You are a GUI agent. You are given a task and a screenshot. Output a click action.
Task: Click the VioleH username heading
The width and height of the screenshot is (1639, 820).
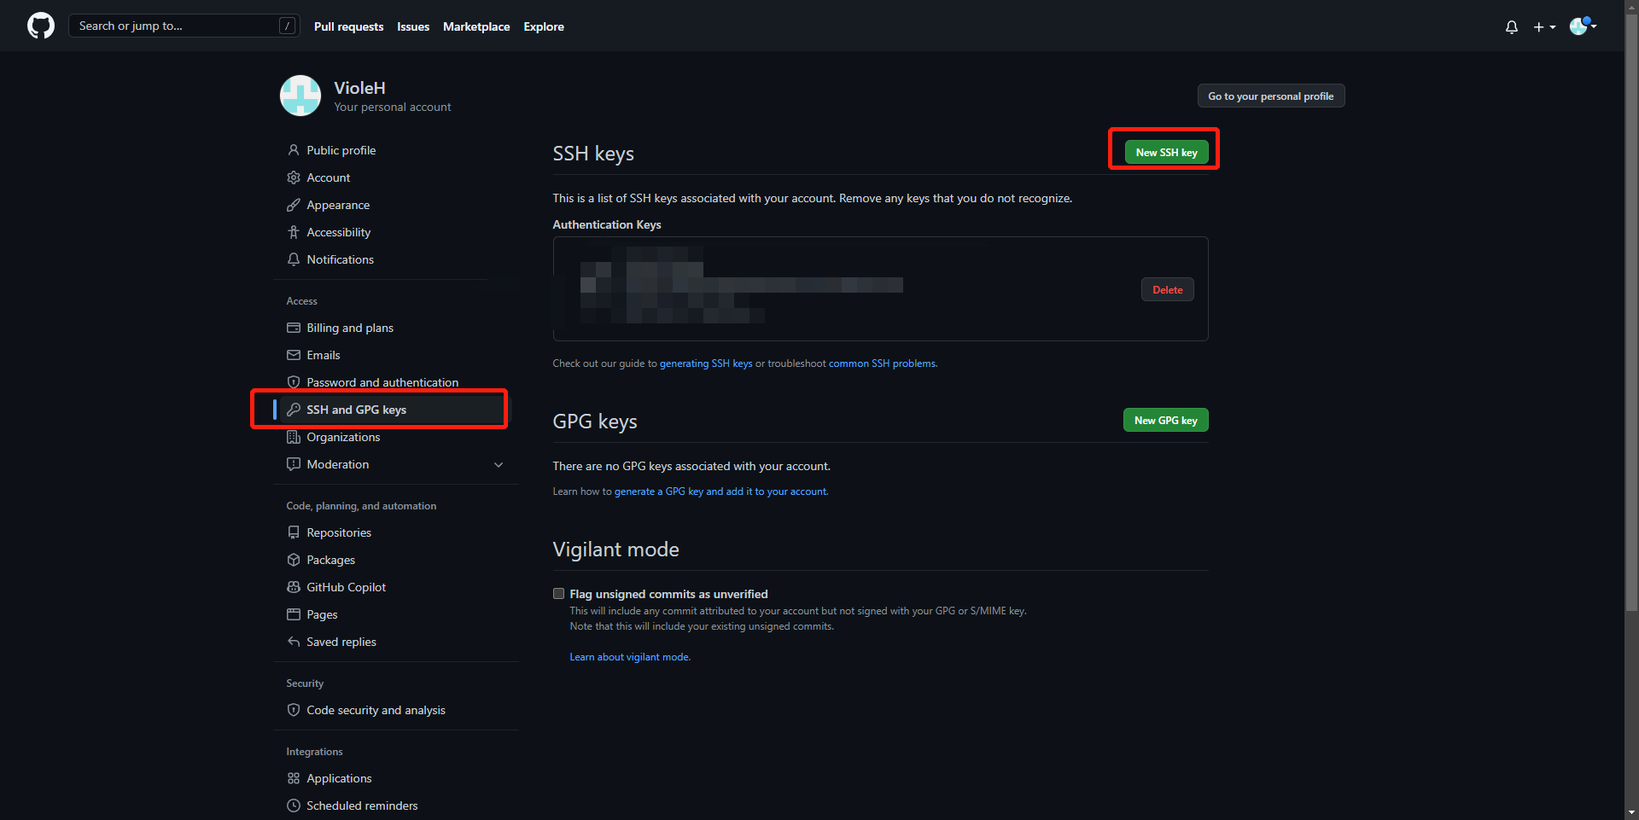pyautogui.click(x=359, y=88)
